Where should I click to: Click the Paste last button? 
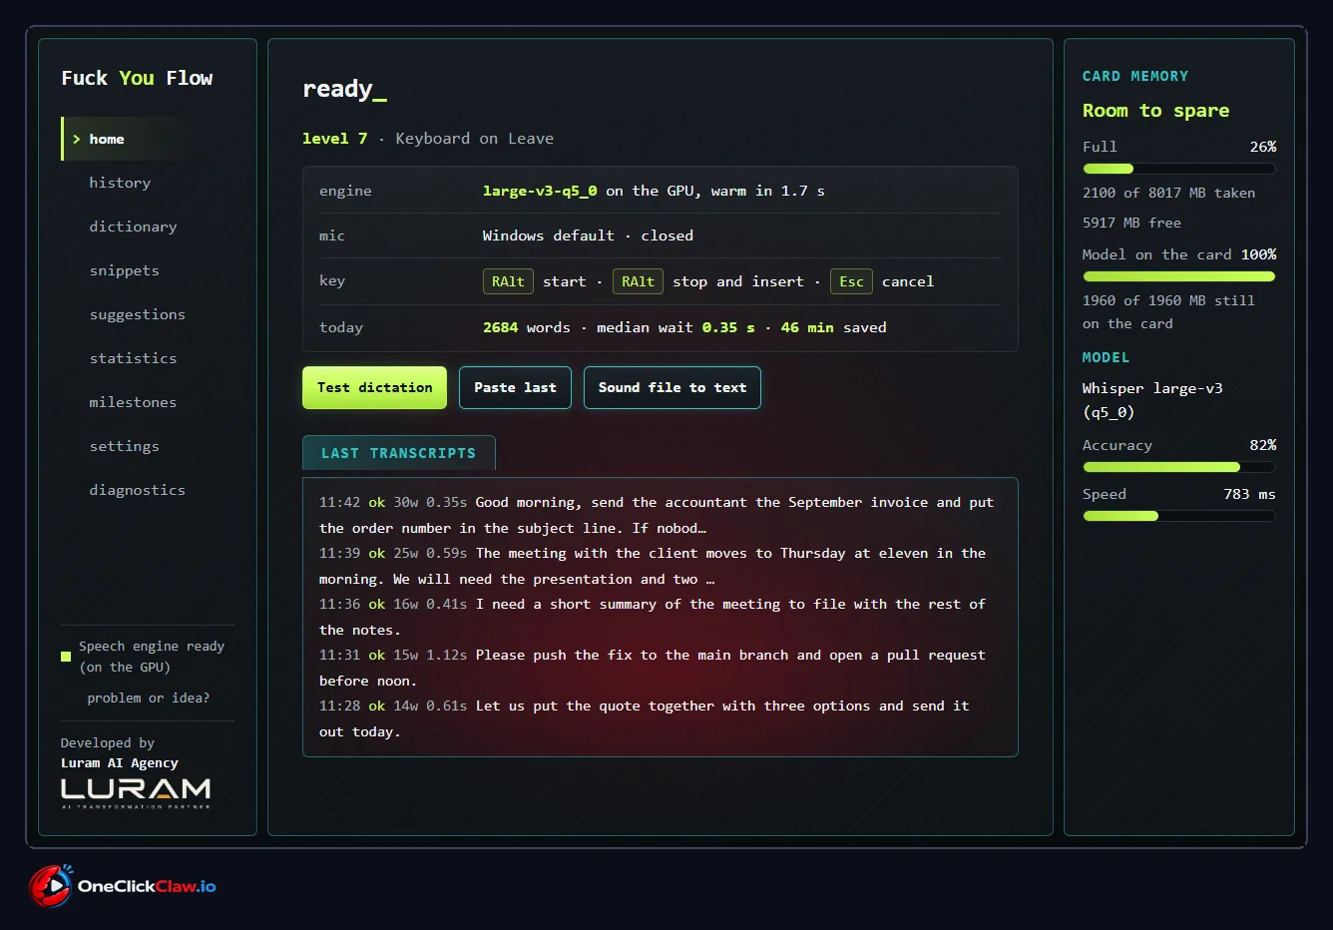[x=515, y=387]
